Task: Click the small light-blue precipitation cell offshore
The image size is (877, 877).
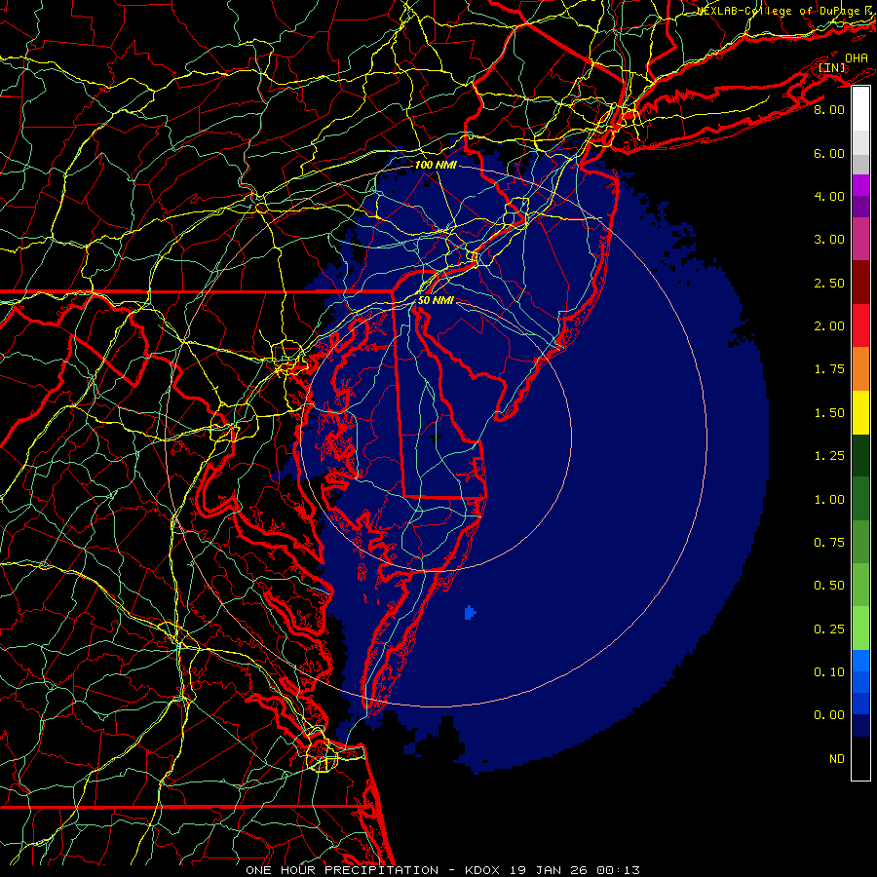Action: tap(470, 613)
